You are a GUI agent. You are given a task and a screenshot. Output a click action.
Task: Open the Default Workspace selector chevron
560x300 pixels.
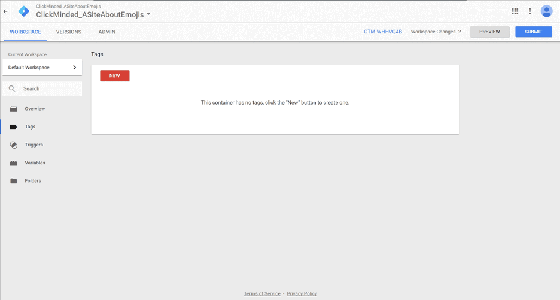tap(74, 67)
